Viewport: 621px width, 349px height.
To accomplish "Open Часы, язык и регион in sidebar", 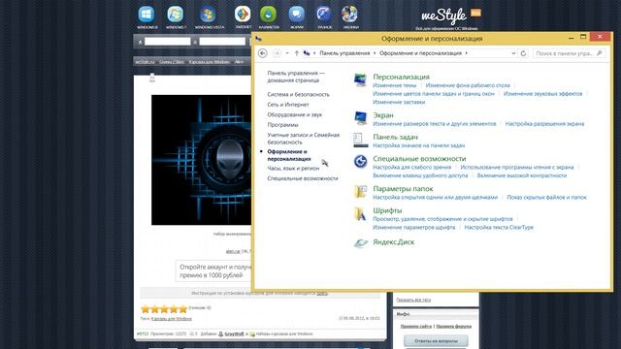I will click(293, 168).
